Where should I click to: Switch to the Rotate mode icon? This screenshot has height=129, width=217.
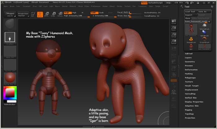(60, 14)
